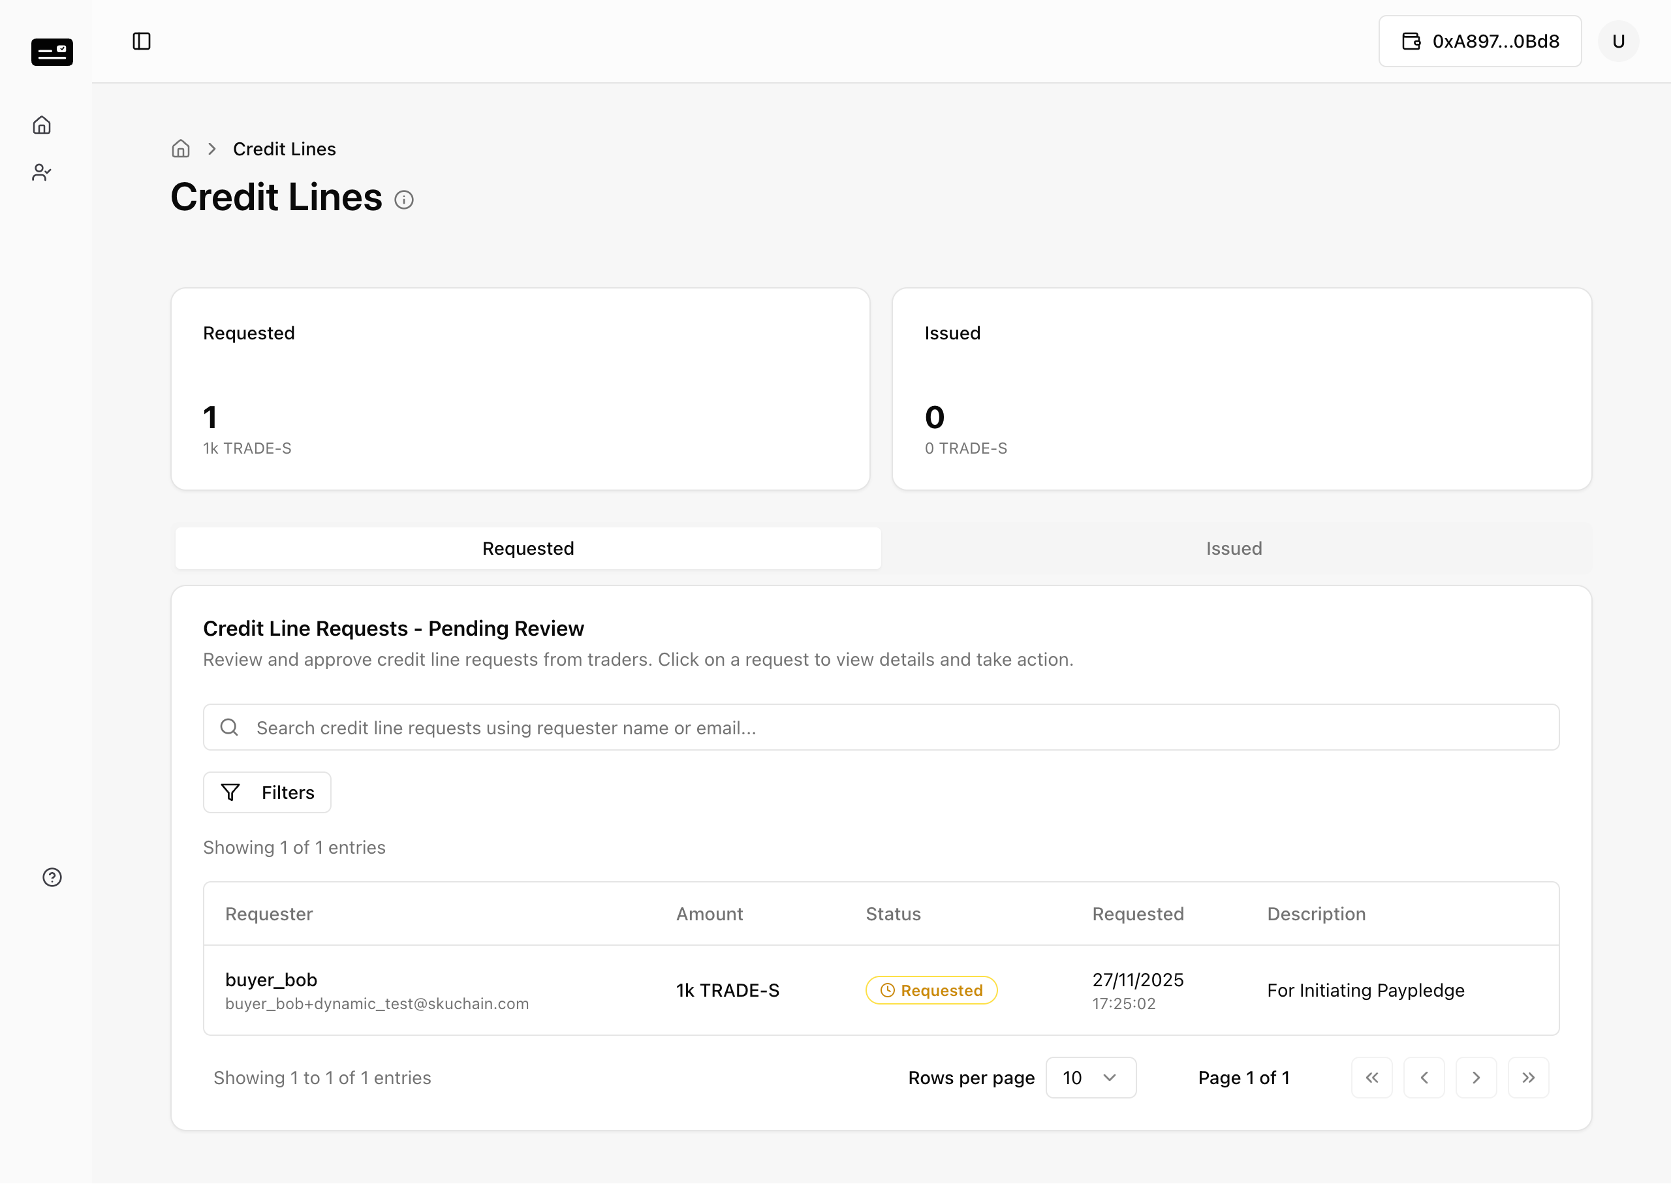This screenshot has width=1671, height=1184.
Task: Click buyer_bob+dynamic_test@skuchain.com email
Action: [377, 1003]
